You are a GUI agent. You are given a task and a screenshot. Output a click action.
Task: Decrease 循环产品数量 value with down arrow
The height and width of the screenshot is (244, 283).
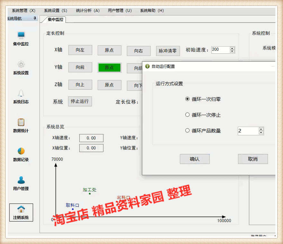coord(261,132)
